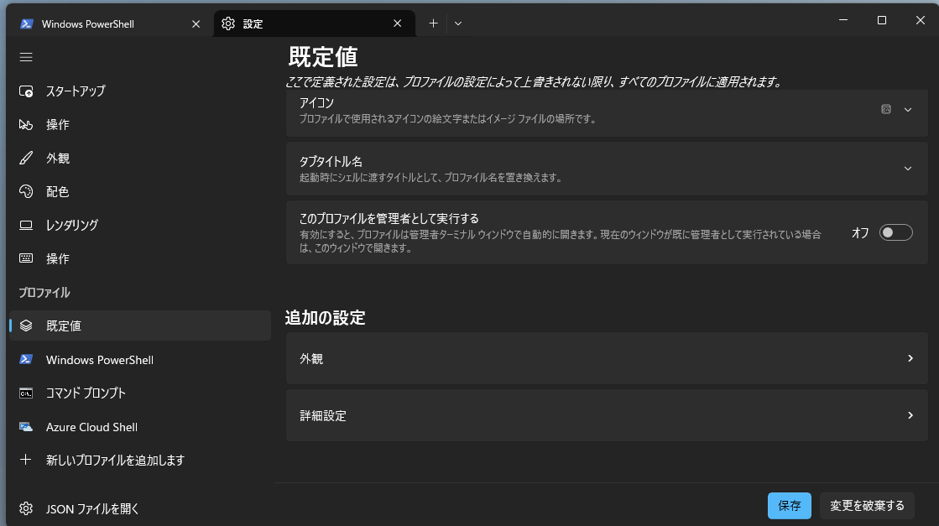Open 外観 appearance settings from sidebar
The image size is (939, 526).
click(x=25, y=158)
